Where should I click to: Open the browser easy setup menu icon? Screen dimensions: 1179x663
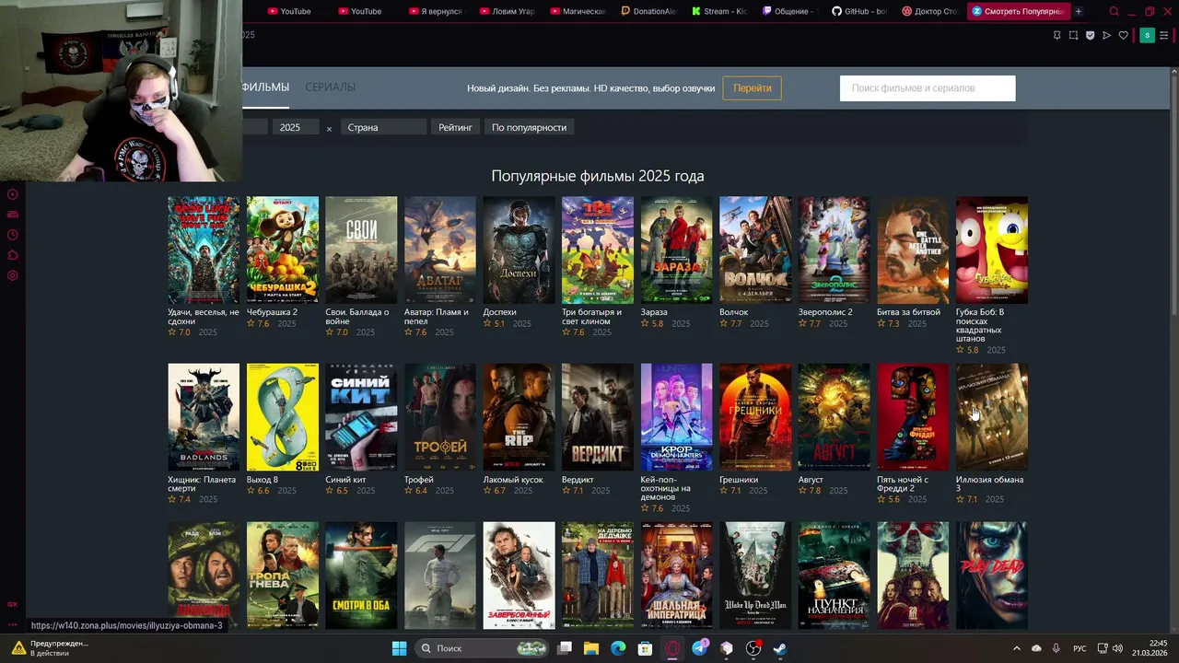click(1165, 35)
